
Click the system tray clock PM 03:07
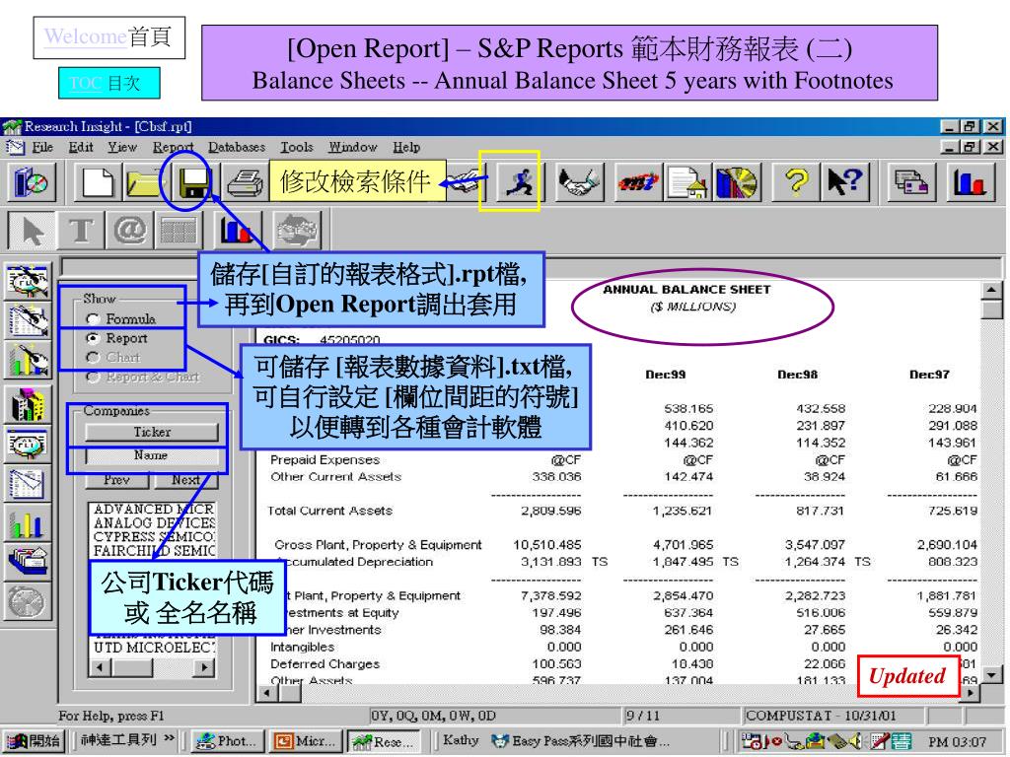(x=957, y=741)
